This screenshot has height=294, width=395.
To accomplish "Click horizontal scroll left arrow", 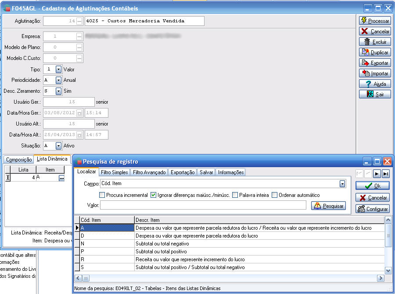I will pos(79,278).
